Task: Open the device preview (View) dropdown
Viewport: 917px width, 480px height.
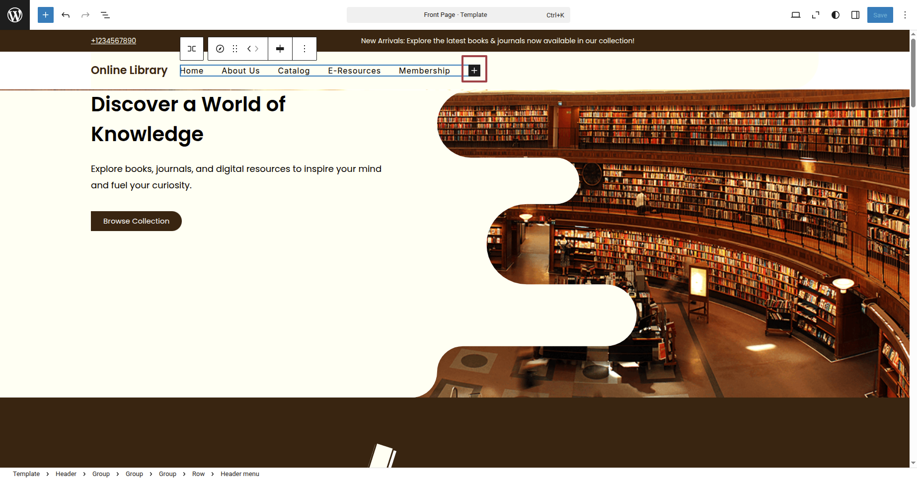Action: pyautogui.click(x=796, y=15)
